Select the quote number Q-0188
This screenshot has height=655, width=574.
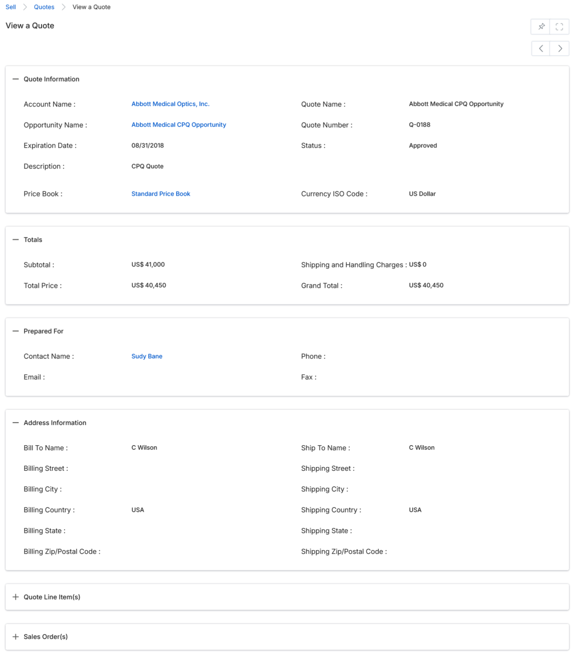click(420, 125)
